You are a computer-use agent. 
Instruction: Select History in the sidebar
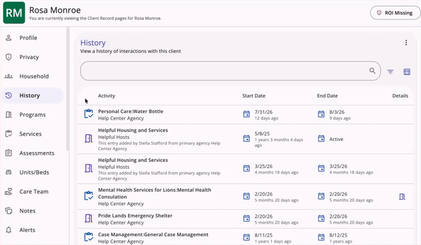33,95
